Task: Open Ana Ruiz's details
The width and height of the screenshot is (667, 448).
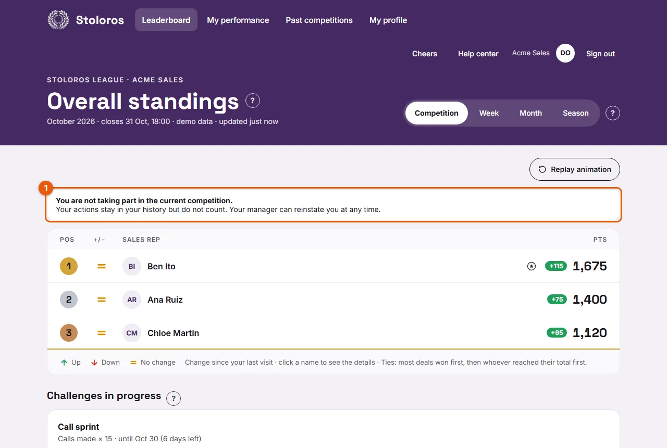Action: click(x=165, y=300)
